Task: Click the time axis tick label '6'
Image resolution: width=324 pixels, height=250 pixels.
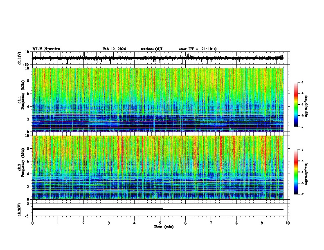Action: tap(186, 223)
